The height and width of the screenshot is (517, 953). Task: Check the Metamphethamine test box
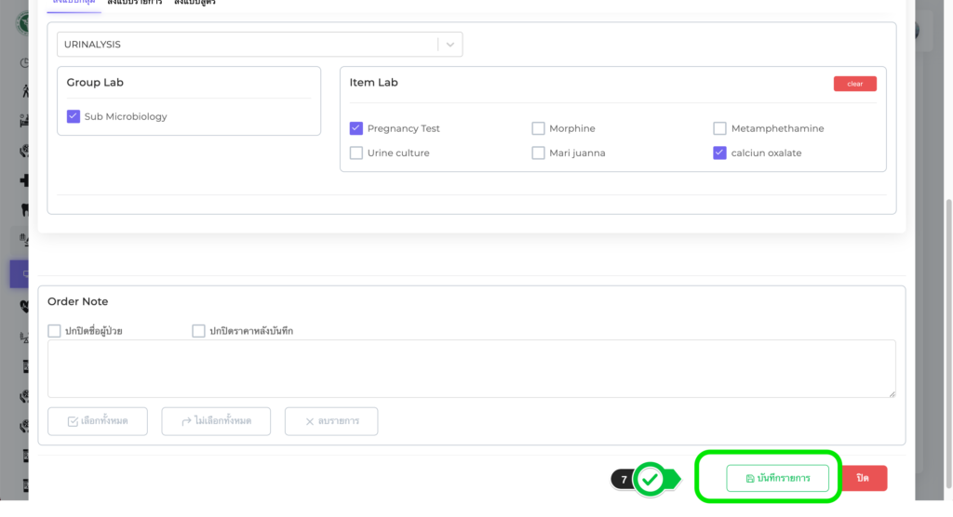(719, 128)
